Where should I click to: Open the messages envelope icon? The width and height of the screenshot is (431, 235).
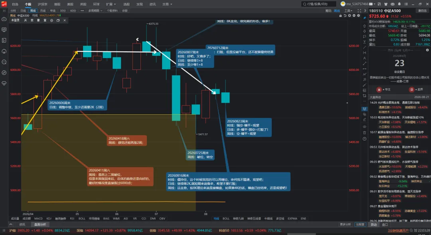click(393, 4)
